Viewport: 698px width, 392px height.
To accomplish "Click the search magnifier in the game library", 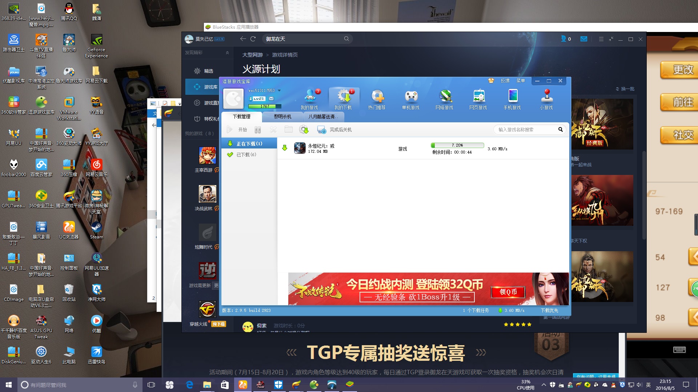I will (560, 130).
